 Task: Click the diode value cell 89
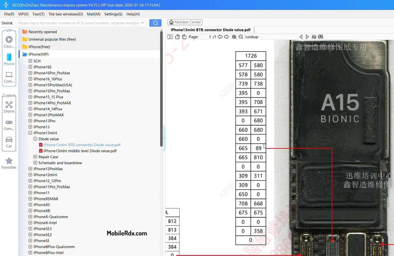point(258,148)
